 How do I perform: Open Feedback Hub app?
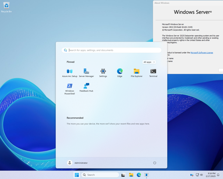point(86,87)
